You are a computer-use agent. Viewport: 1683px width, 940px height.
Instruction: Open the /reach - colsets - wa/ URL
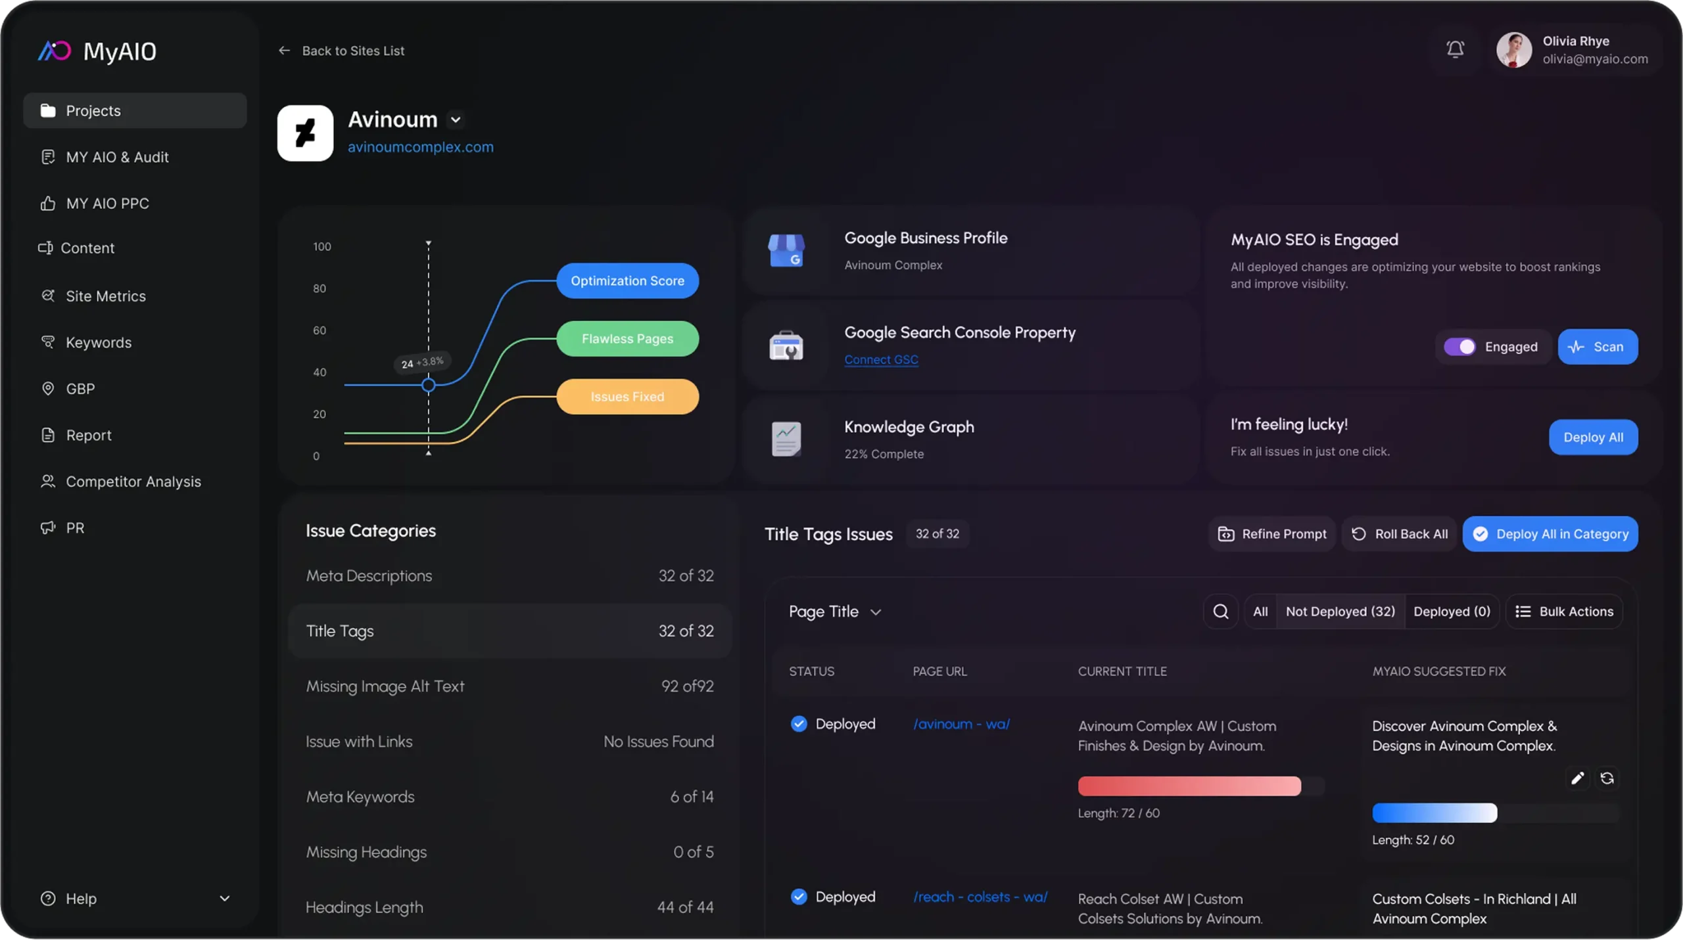click(x=980, y=897)
